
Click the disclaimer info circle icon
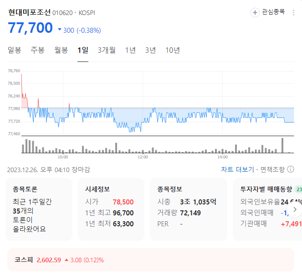click(291, 169)
